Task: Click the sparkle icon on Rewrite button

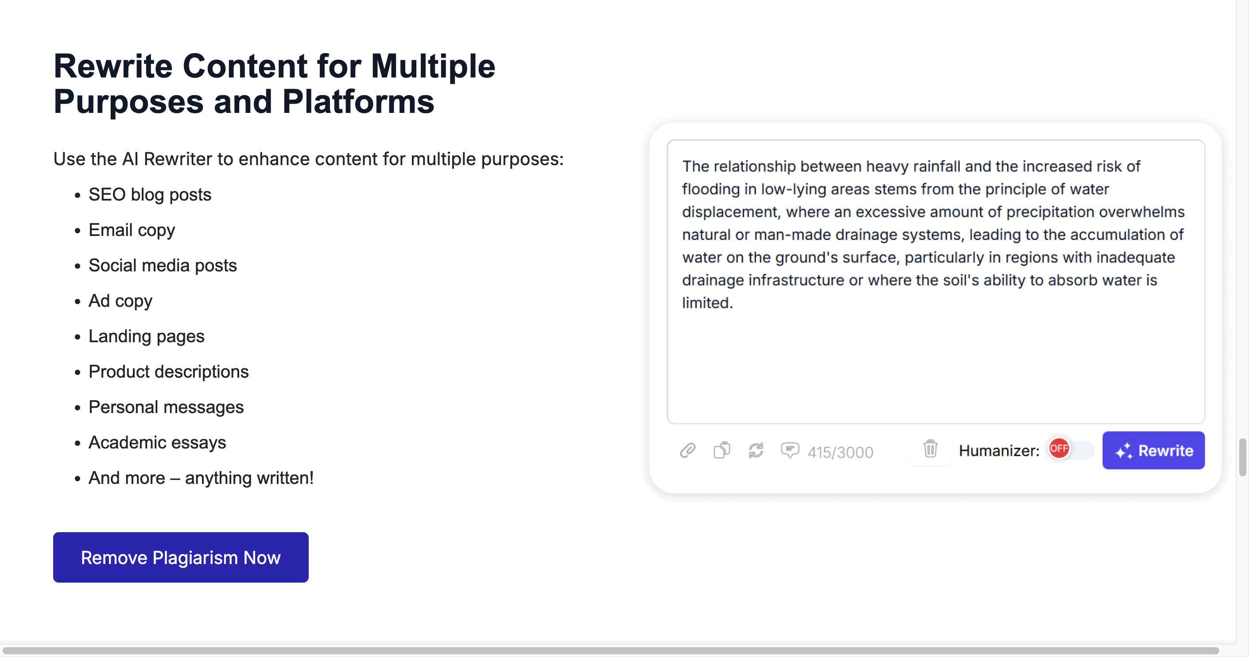Action: 1123,451
